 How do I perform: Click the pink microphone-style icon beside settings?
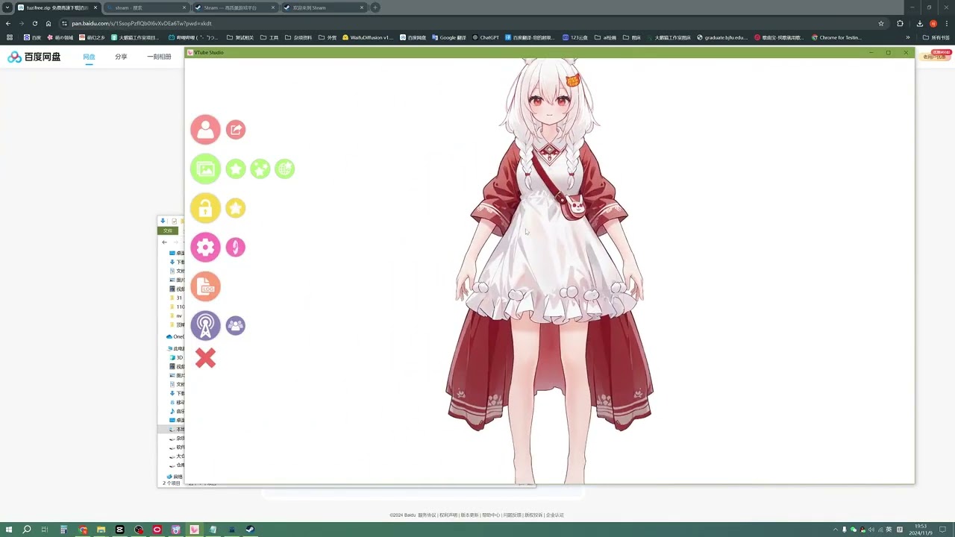tap(236, 247)
